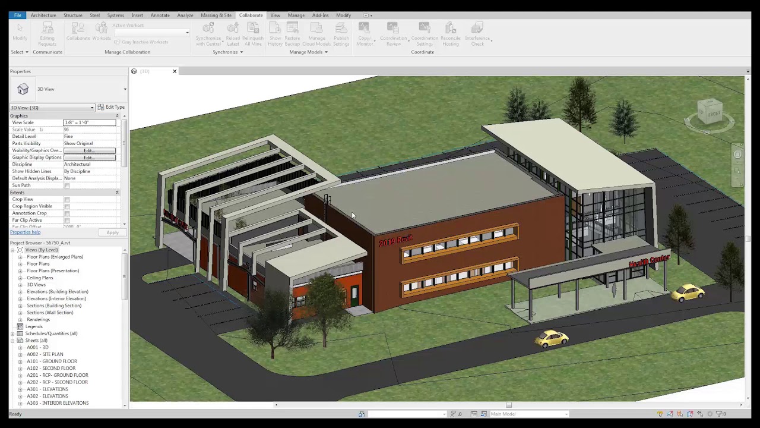Click the Modify arrow tool

click(20, 29)
